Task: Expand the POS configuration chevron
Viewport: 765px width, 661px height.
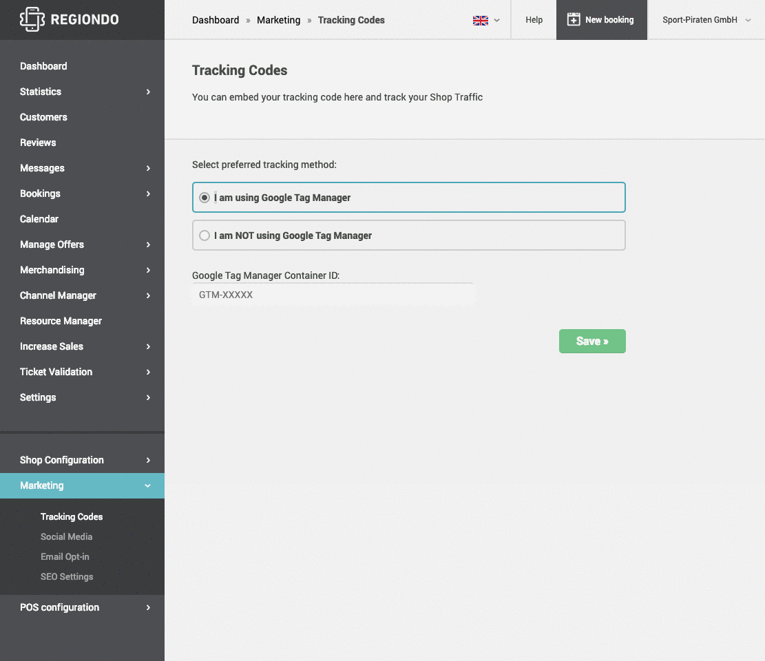Action: 148,607
